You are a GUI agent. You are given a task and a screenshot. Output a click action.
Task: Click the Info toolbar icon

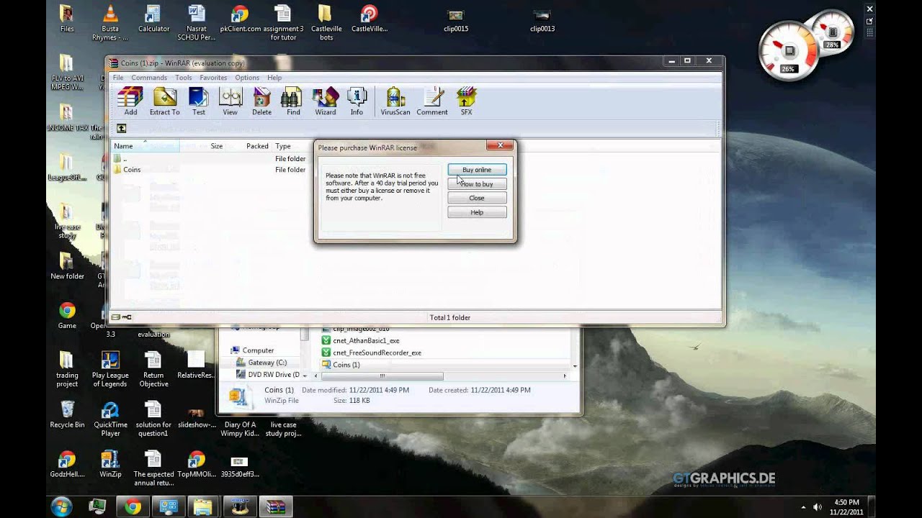tap(357, 101)
